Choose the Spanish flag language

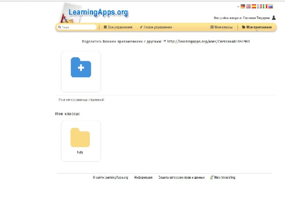[x=254, y=7]
